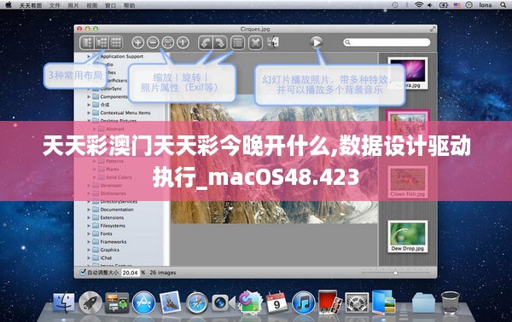Click the 20.04 zoom percentage field

point(131,273)
